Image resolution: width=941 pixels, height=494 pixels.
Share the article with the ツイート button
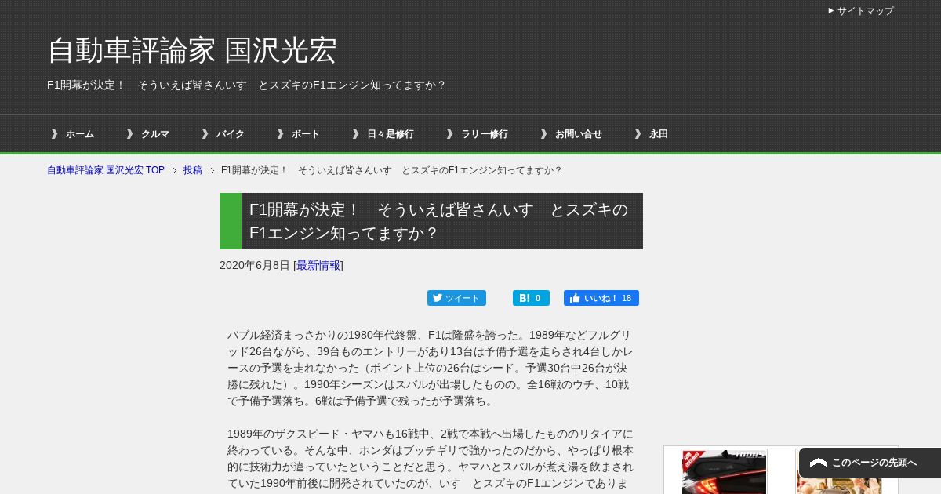pyautogui.click(x=456, y=298)
